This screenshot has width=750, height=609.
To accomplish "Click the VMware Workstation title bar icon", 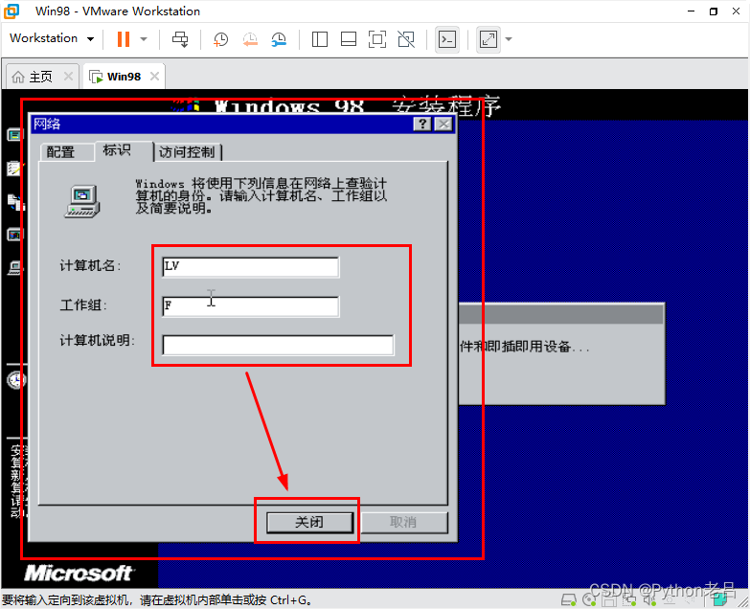I will [11, 11].
